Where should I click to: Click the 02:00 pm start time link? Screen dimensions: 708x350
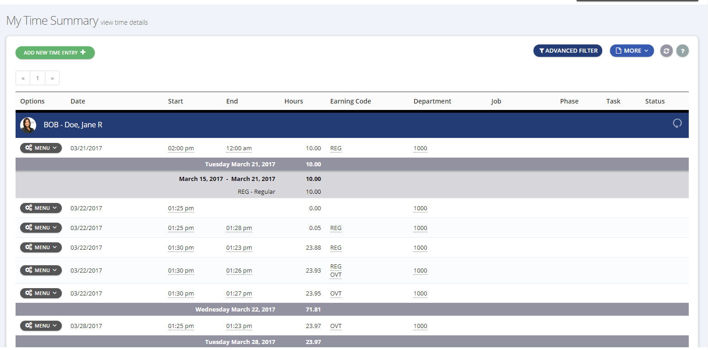[x=181, y=148]
